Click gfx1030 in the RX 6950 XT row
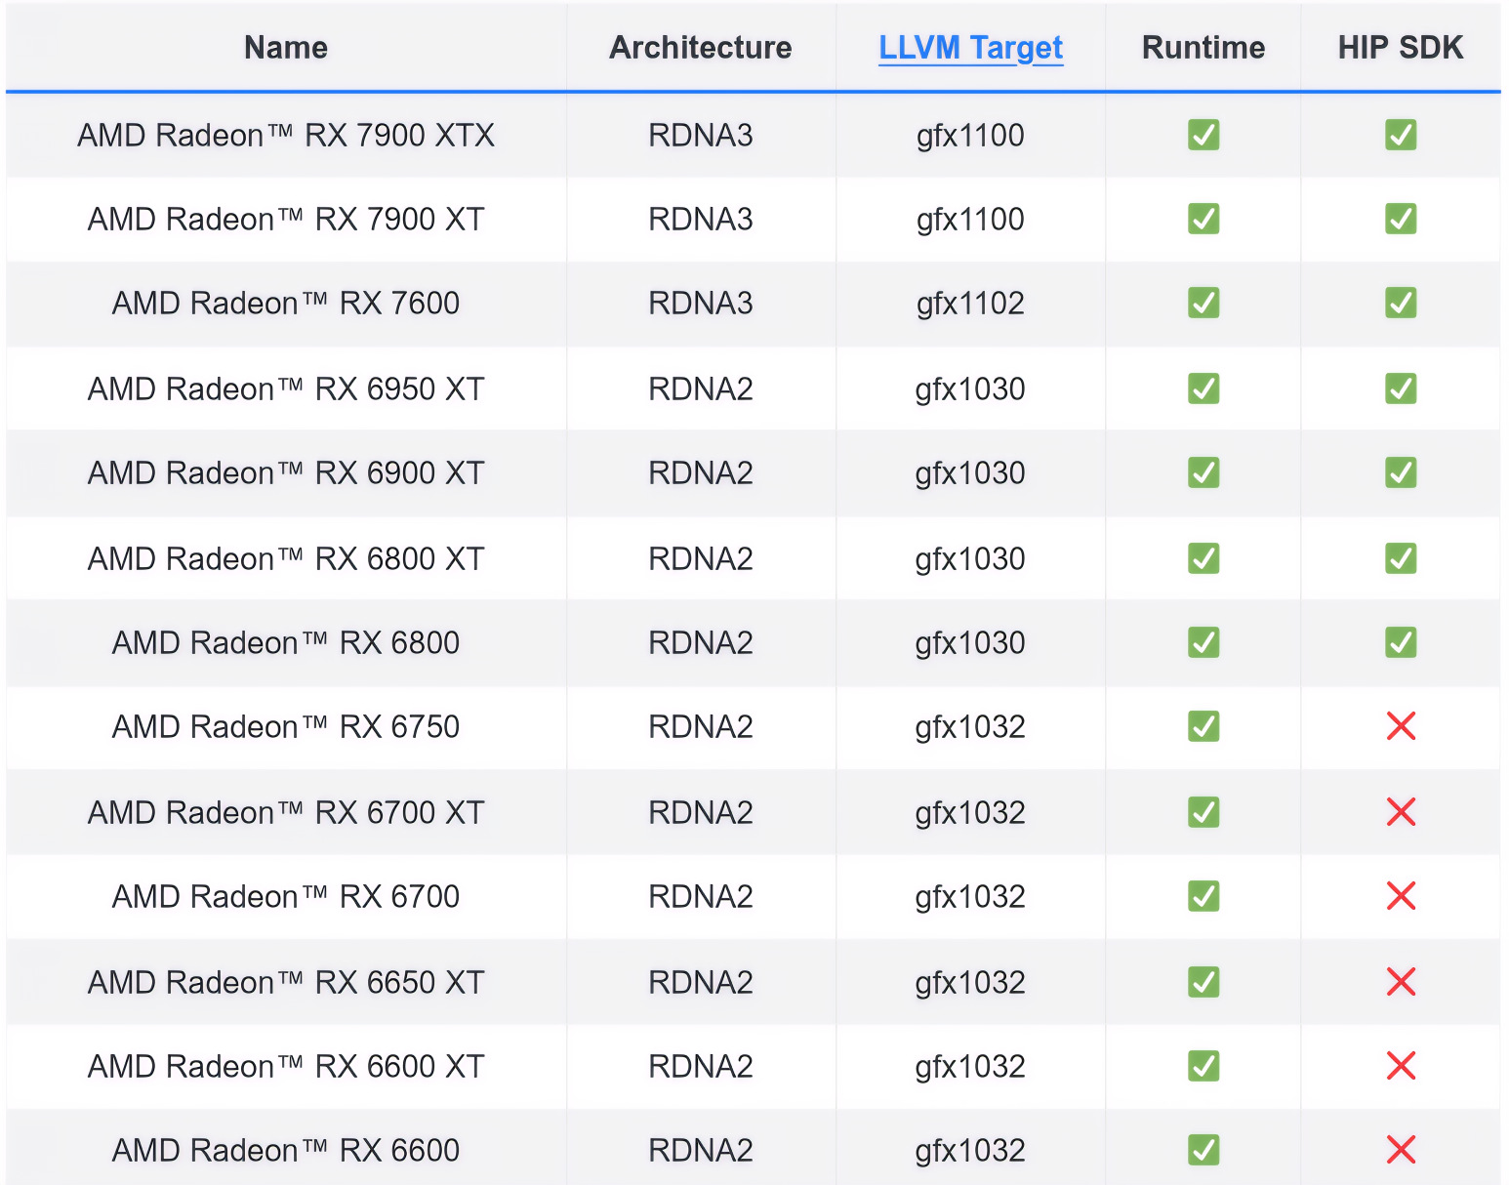1509x1185 pixels. 970,389
